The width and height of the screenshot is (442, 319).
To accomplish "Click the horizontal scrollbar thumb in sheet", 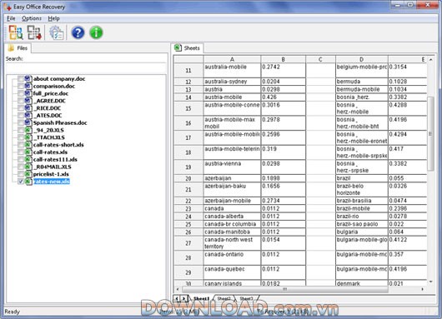I will [284, 289].
